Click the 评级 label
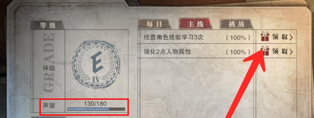 pyautogui.click(x=49, y=68)
